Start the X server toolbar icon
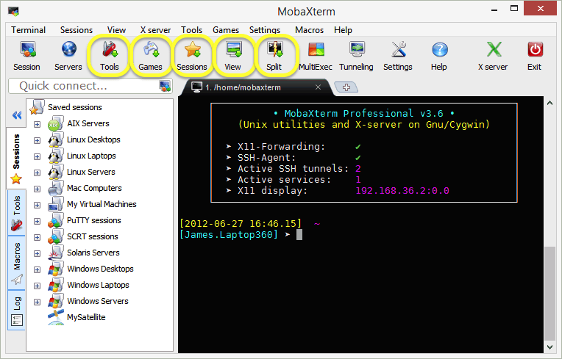Image resolution: width=562 pixels, height=359 pixels. point(493,56)
